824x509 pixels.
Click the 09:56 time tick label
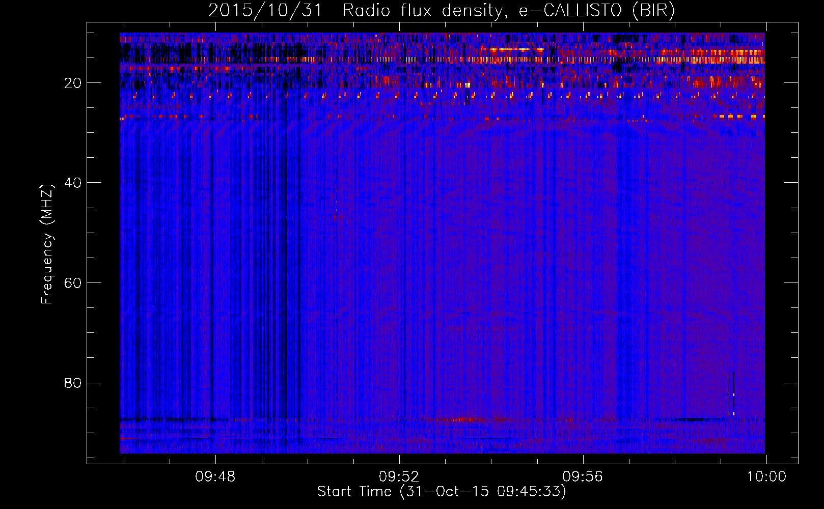583,477
